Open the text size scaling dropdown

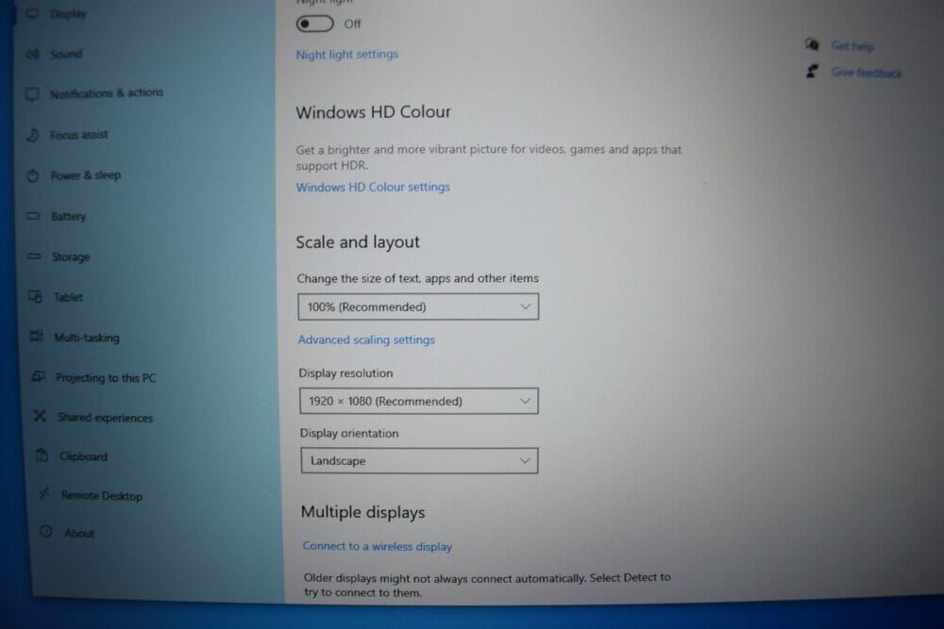pos(418,306)
